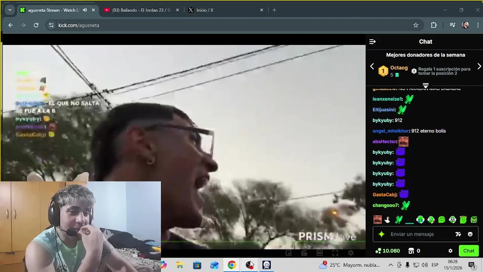The image size is (483, 272).
Task: Toggle theater mode on the video player
Action: 320,253
